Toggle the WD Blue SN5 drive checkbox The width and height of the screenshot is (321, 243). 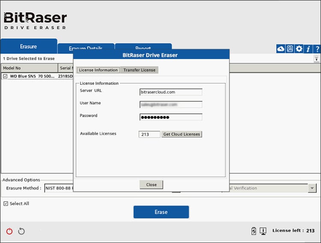[x=5, y=76]
